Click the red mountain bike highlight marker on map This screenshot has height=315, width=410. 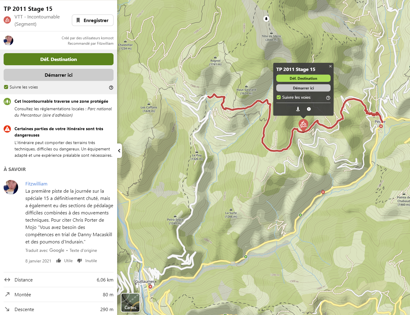pos(303,124)
